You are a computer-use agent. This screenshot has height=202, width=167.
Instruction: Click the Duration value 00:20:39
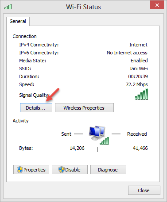tap(138, 76)
